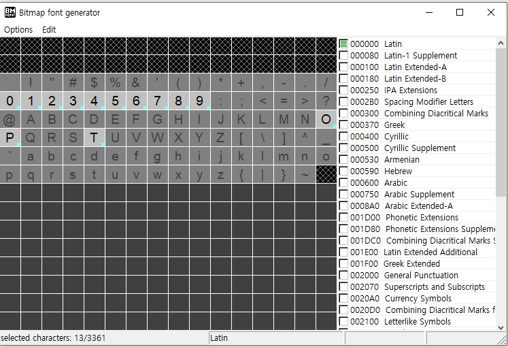Select the plus sign glyph cell

(x=241, y=82)
